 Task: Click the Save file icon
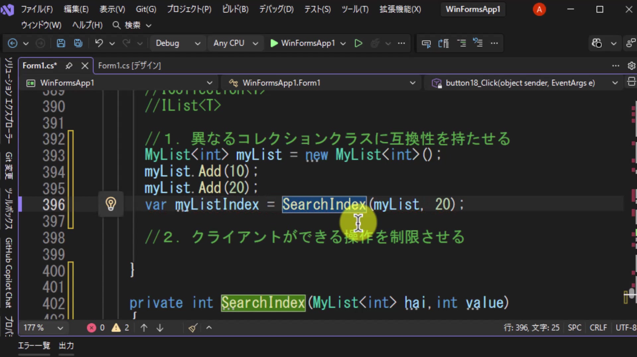coord(61,43)
